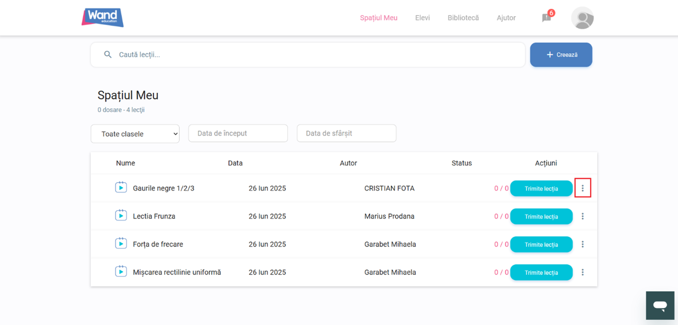
Task: Click the Caută lecții search field
Action: click(314, 55)
